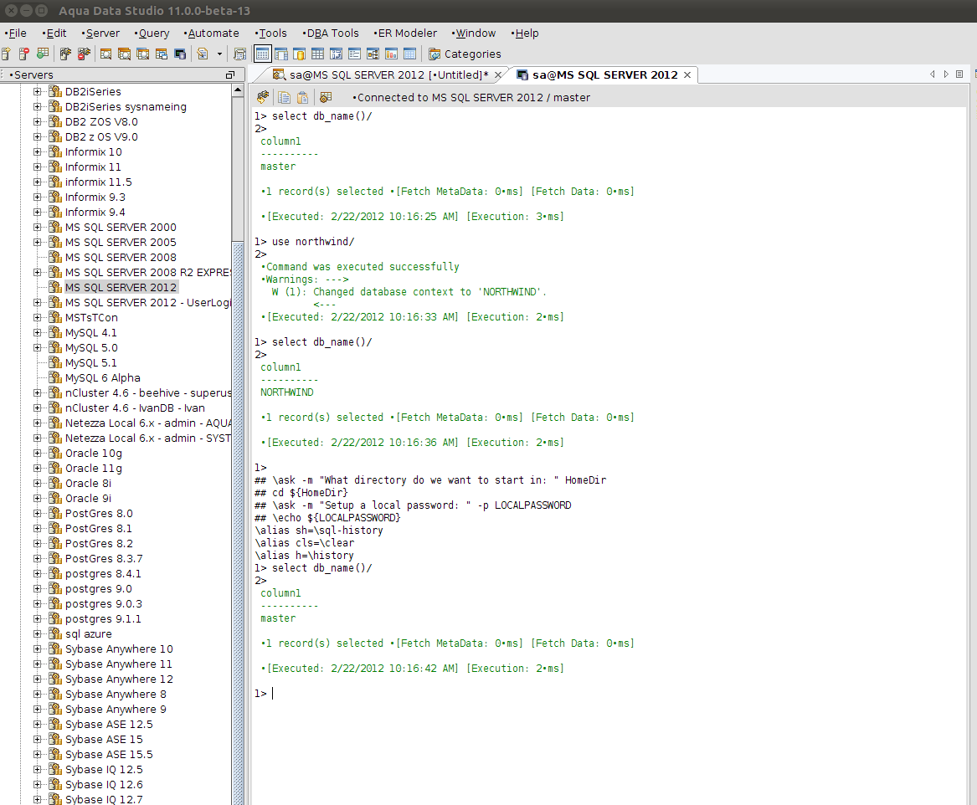Click the 'use northwind/' command text

point(313,242)
